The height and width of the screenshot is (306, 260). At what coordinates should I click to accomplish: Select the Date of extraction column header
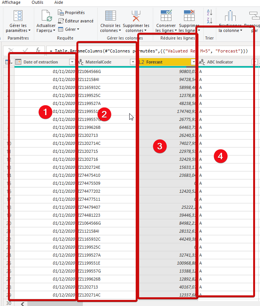(41, 62)
